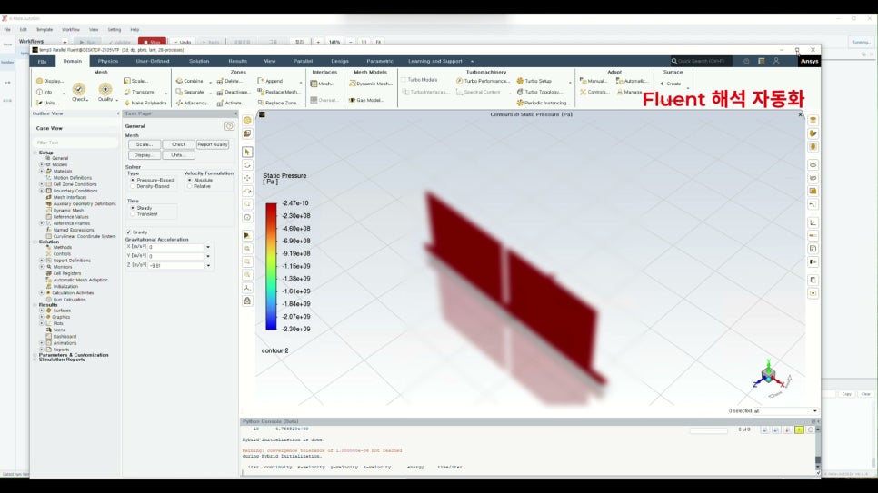878x493 pixels.
Task: Choose Relative velocity formulation
Action: 190,186
